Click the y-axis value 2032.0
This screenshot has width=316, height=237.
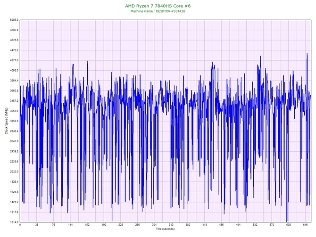click(x=14, y=172)
